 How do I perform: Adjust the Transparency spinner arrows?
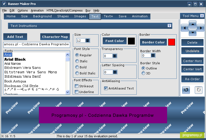pyautogui.click(x=115, y=56)
